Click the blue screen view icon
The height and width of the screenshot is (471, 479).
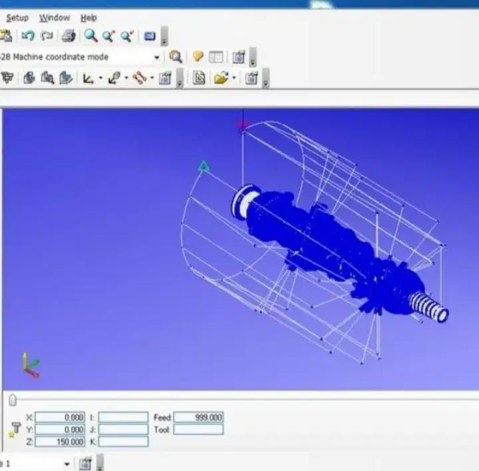pyautogui.click(x=150, y=36)
